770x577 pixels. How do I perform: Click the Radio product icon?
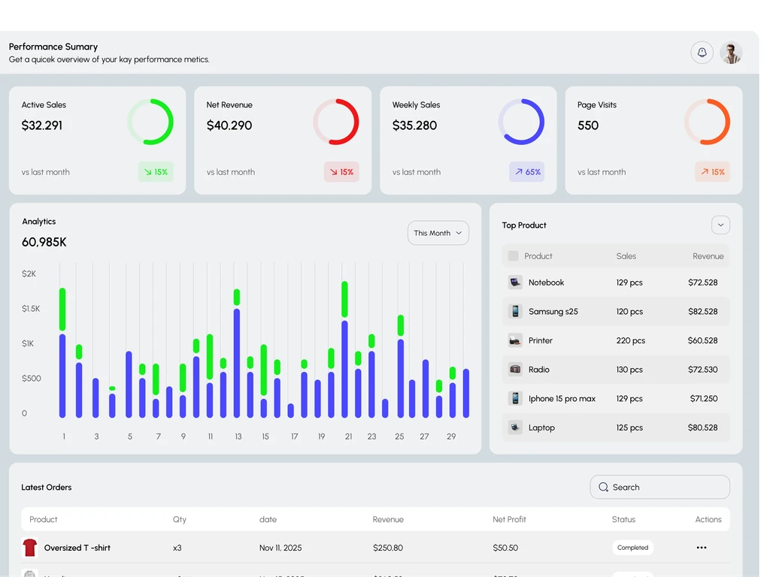(514, 370)
